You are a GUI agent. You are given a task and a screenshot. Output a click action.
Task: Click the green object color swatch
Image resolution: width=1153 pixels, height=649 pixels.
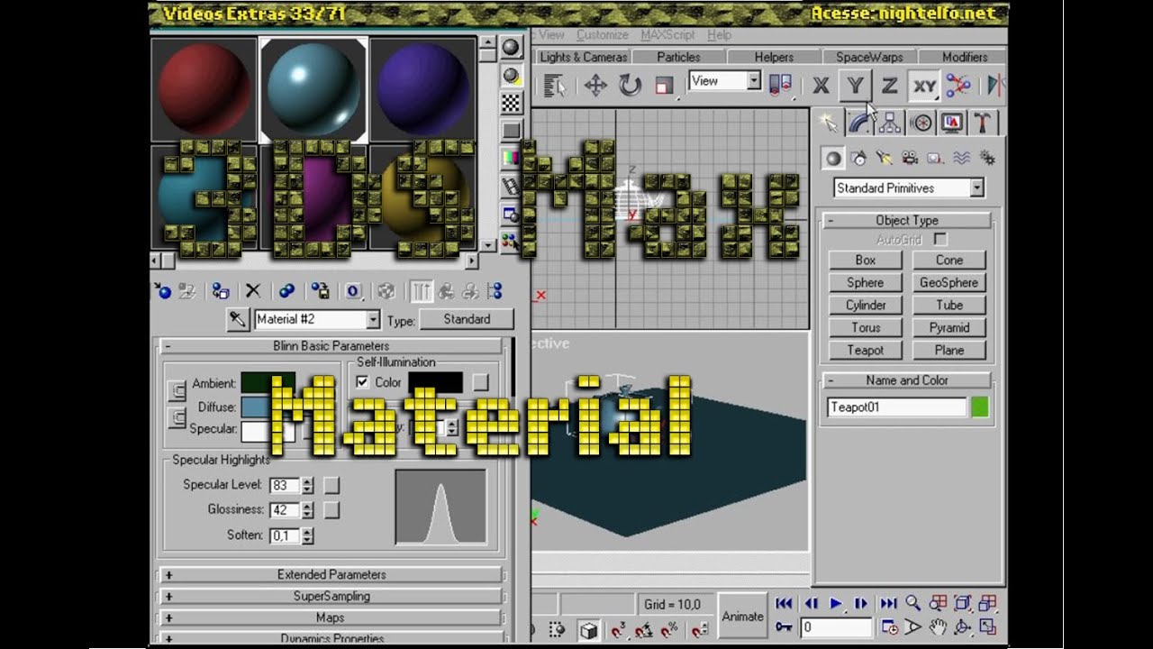pos(979,407)
